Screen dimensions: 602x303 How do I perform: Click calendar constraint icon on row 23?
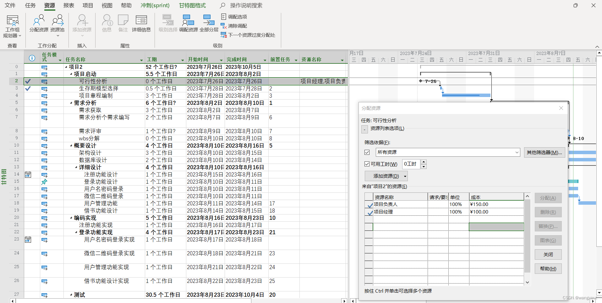[28, 240]
